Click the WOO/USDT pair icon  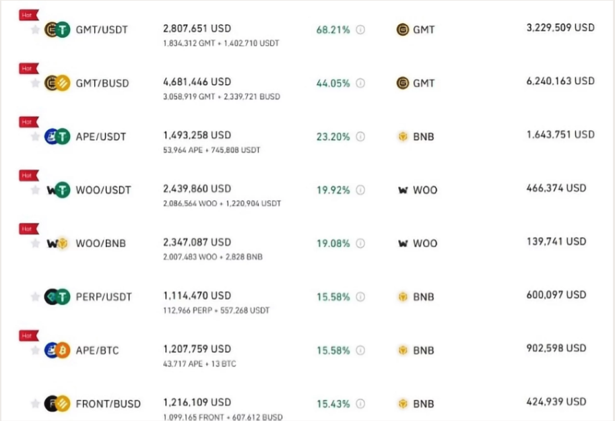[58, 191]
